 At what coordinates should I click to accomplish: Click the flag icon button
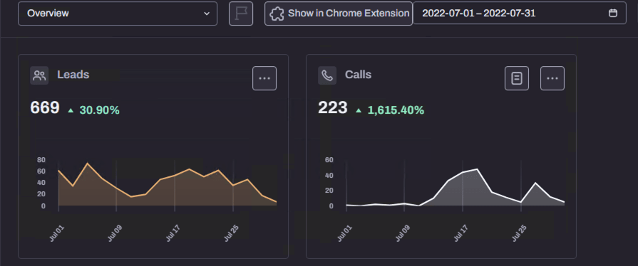241,14
